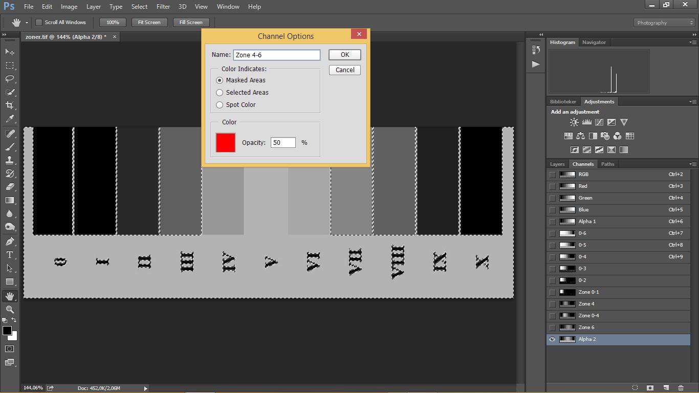Image resolution: width=699 pixels, height=393 pixels.
Task: Expand the Hand tool preset picker
Action: pyautogui.click(x=27, y=23)
